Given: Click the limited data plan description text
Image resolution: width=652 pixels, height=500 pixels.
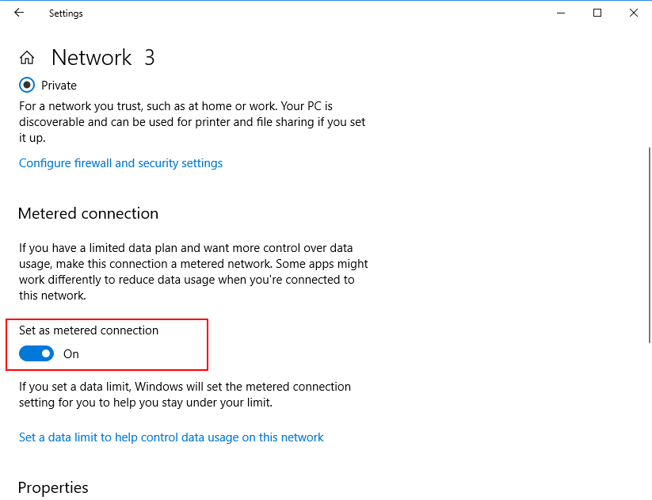Looking at the screenshot, I should (193, 271).
